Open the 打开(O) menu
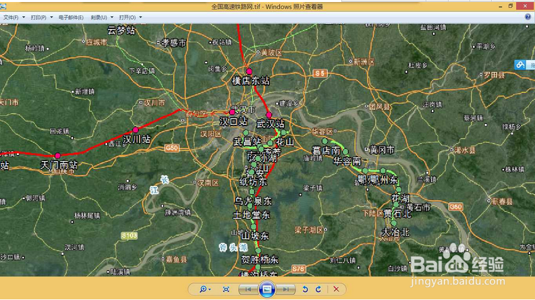Viewport: 535px width, 300px height. pyautogui.click(x=128, y=18)
